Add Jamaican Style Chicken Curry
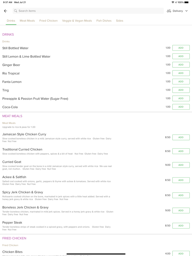 pyautogui.click(x=181, y=137)
